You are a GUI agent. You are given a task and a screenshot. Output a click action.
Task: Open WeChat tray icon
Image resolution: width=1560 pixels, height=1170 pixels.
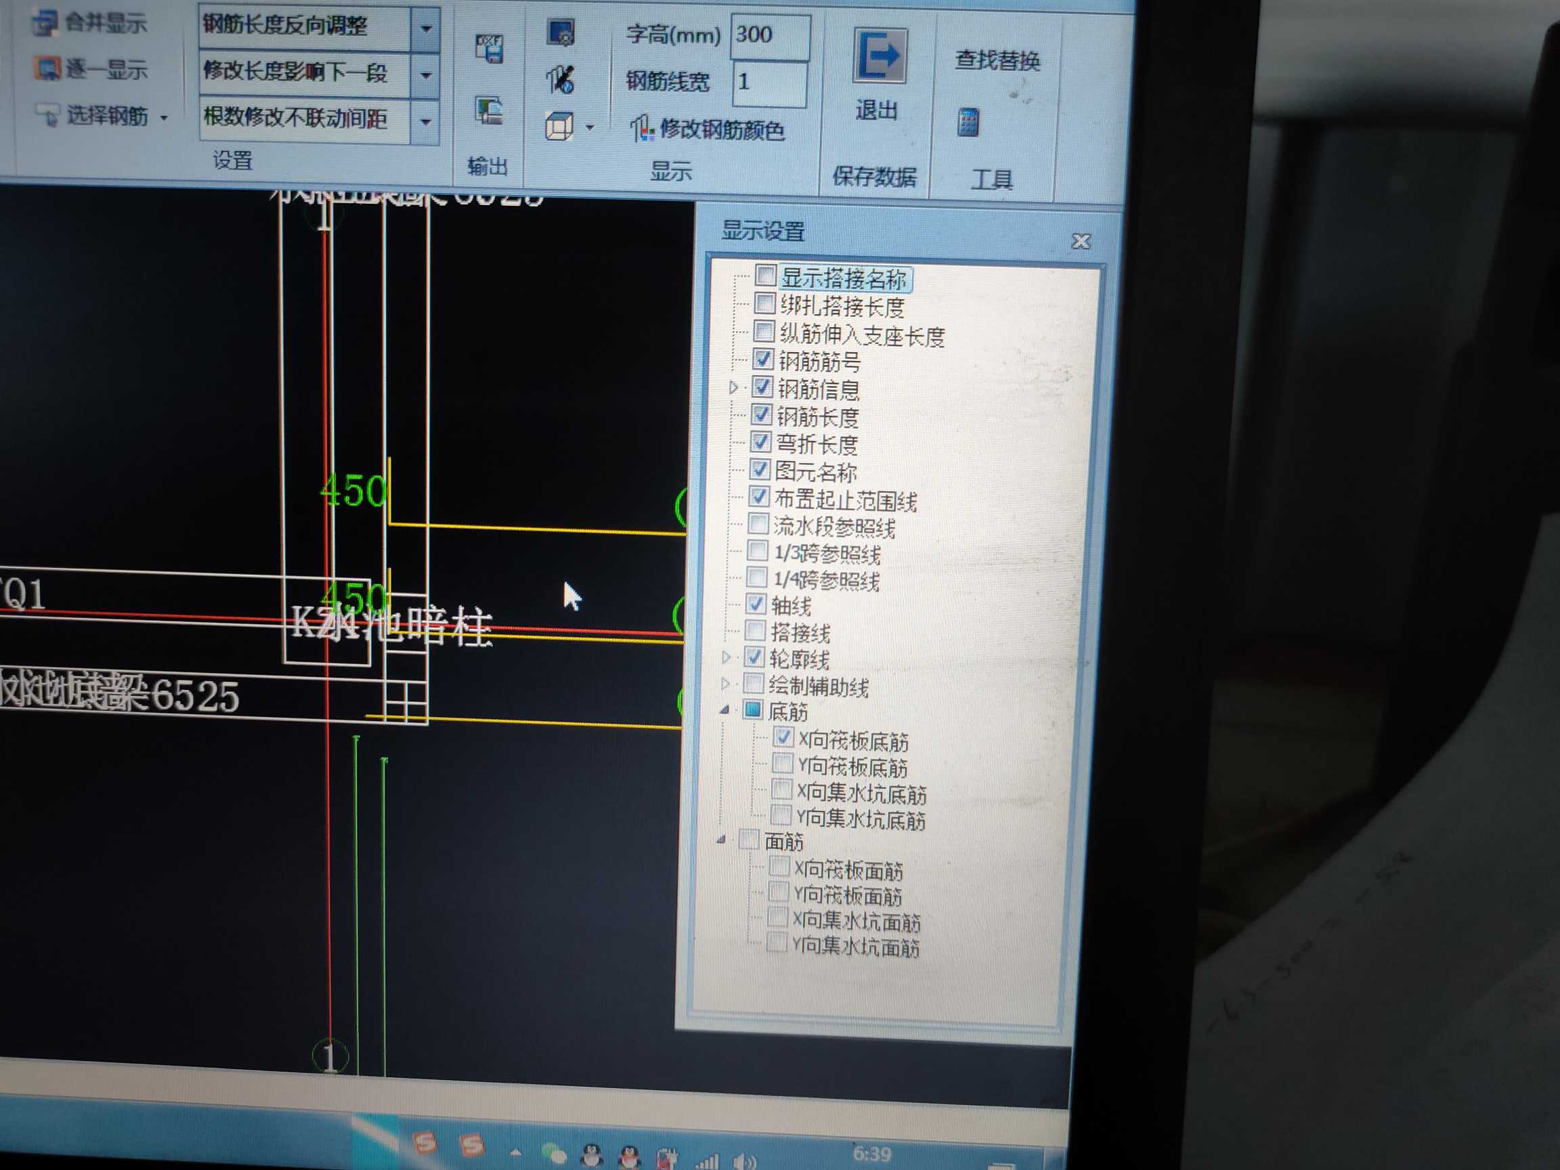point(554,1154)
